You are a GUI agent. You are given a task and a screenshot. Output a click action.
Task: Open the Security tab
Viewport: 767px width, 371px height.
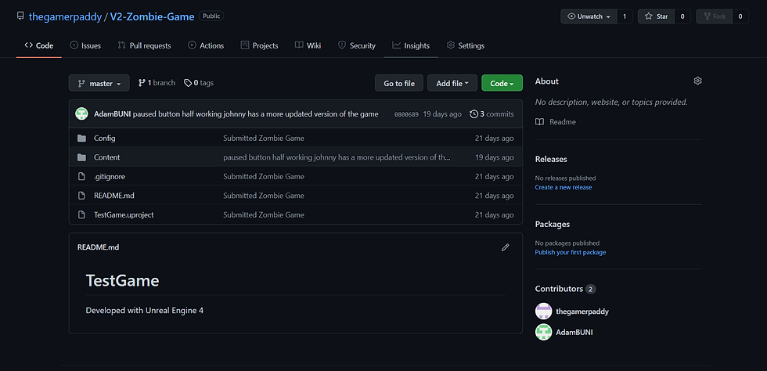pyautogui.click(x=357, y=45)
